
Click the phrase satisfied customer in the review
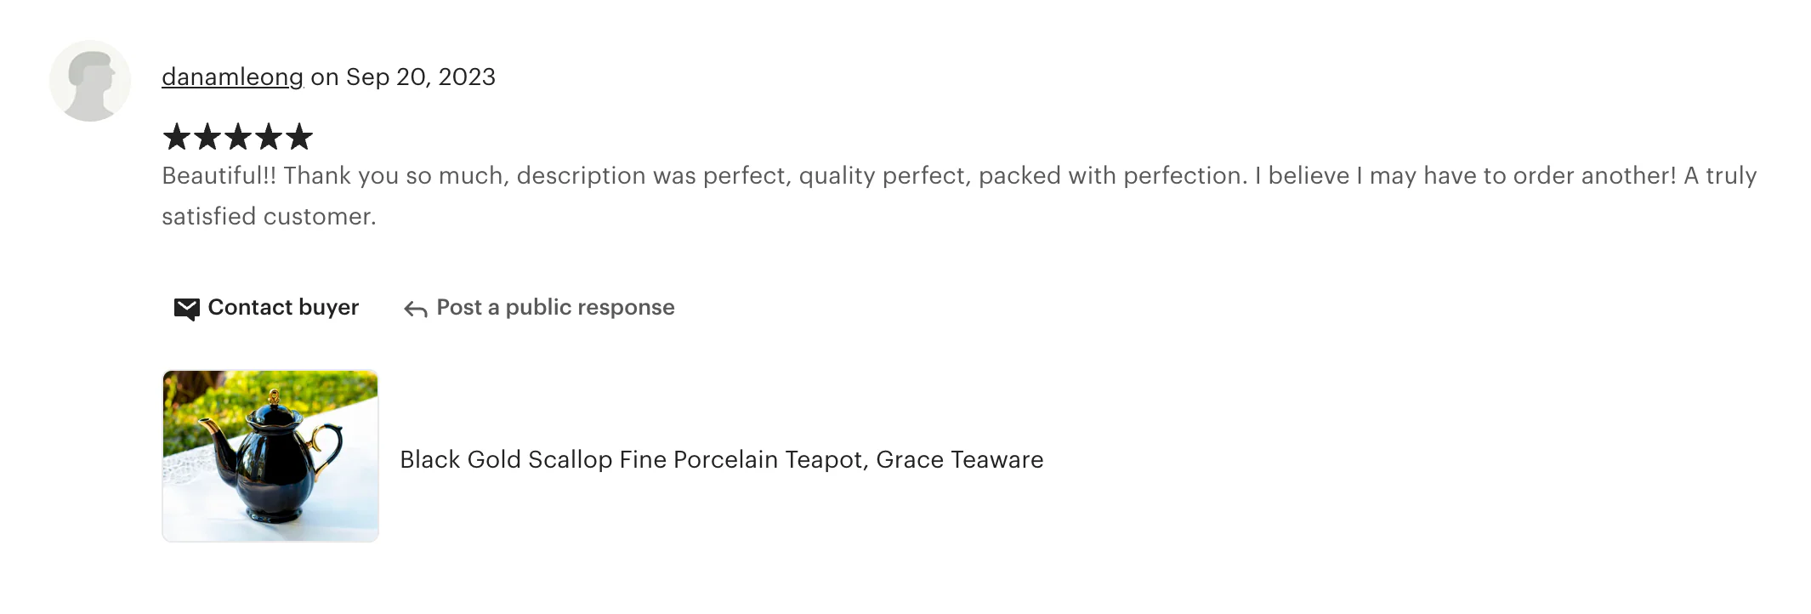[266, 216]
